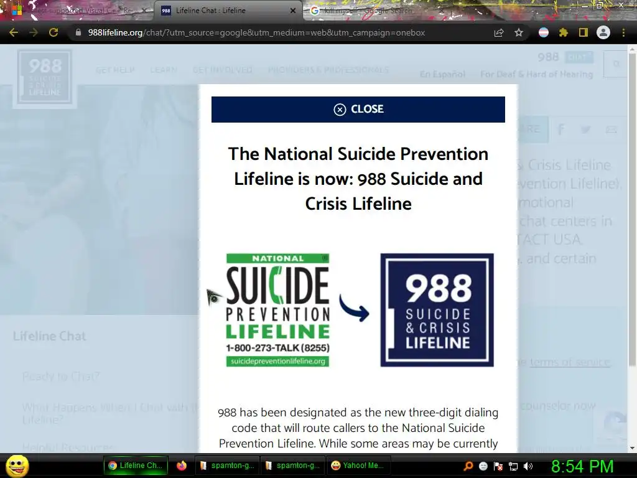The image size is (637, 478).
Task: Reload the page with the refresh icon
Action: [53, 32]
